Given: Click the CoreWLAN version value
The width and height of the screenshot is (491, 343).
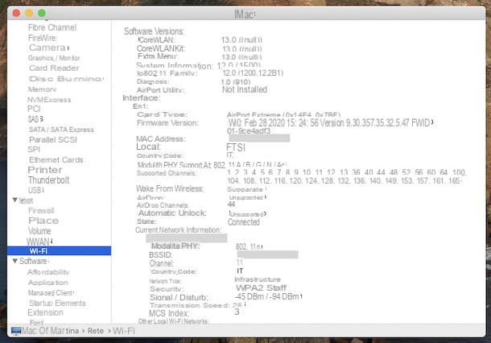Looking at the screenshot, I should [x=241, y=39].
